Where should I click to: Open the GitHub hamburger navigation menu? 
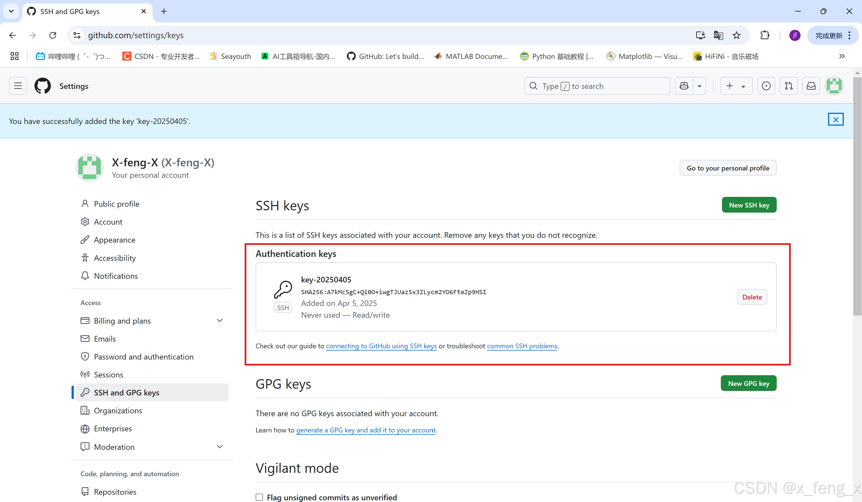tap(18, 86)
